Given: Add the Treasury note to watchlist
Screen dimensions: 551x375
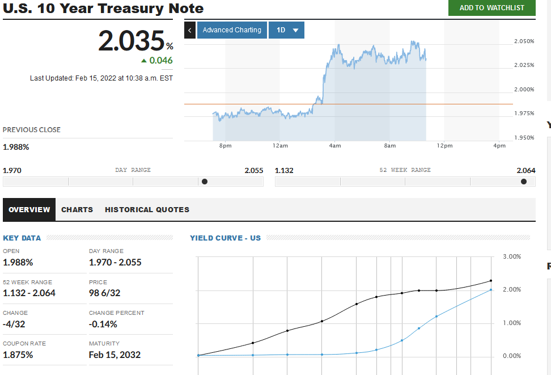Looking at the screenshot, I should click(x=491, y=8).
